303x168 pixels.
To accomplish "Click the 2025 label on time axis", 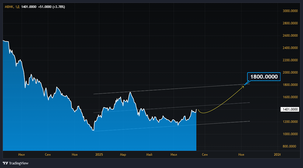I will 99,154.
